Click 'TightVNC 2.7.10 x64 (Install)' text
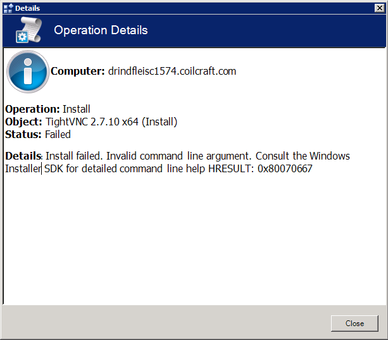Image resolution: width=388 pixels, height=340 pixels. (111, 122)
